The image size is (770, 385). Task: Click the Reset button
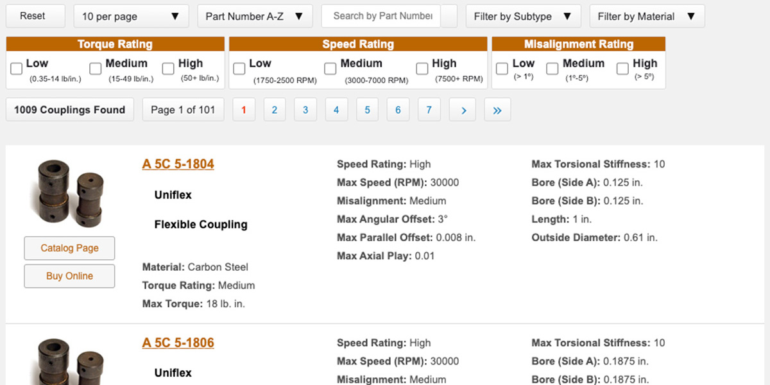(35, 16)
